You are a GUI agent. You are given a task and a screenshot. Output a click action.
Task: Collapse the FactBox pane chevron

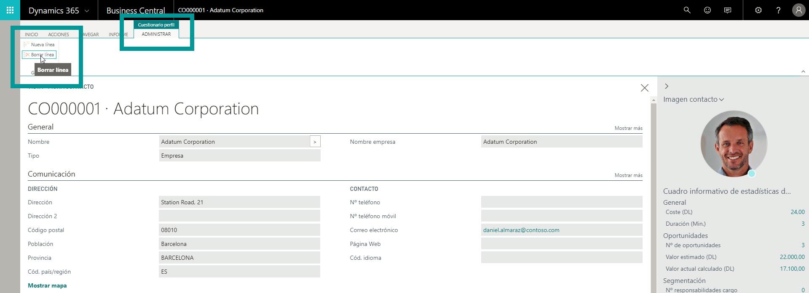tap(667, 86)
